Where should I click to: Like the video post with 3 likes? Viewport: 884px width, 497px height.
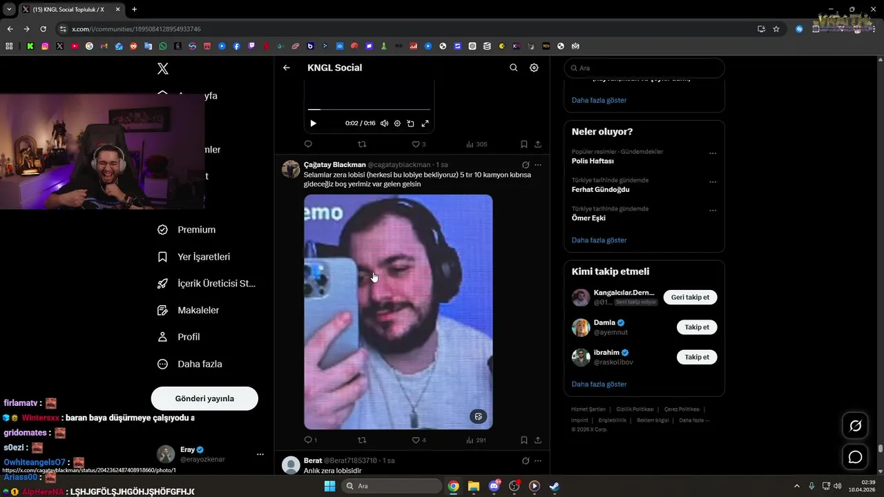click(x=419, y=144)
